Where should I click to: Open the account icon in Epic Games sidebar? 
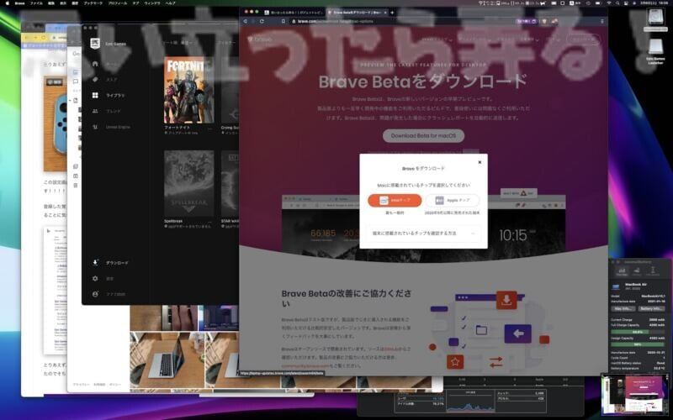click(x=95, y=295)
